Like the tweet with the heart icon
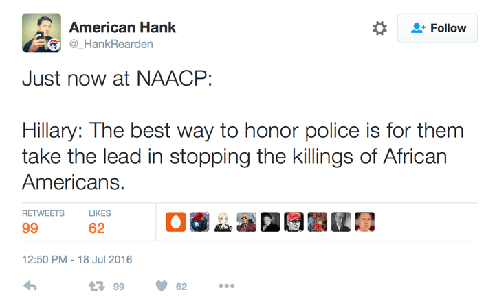 tap(161, 286)
